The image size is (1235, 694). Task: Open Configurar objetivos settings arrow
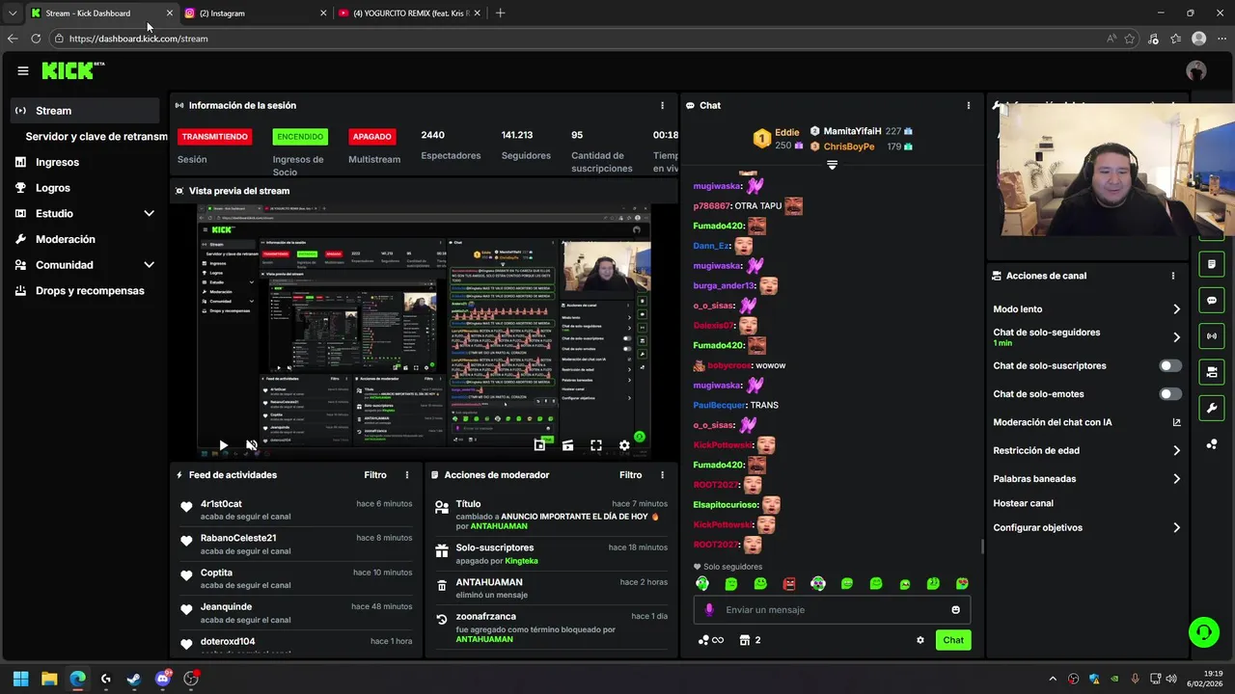[1176, 528]
